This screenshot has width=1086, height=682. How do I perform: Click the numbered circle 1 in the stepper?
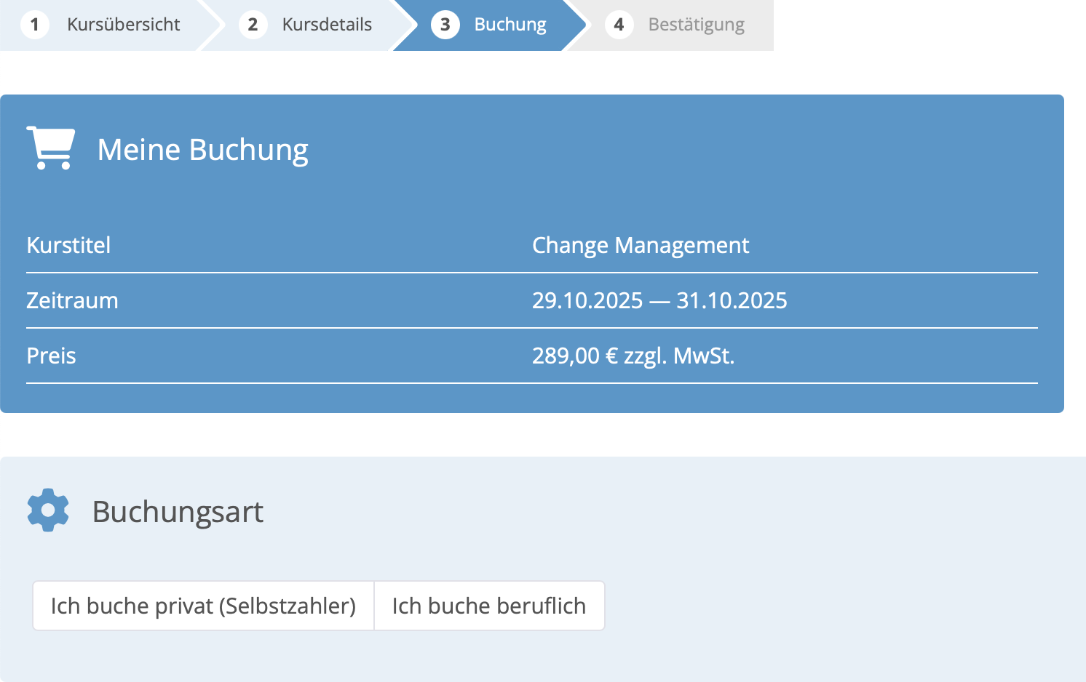click(35, 24)
